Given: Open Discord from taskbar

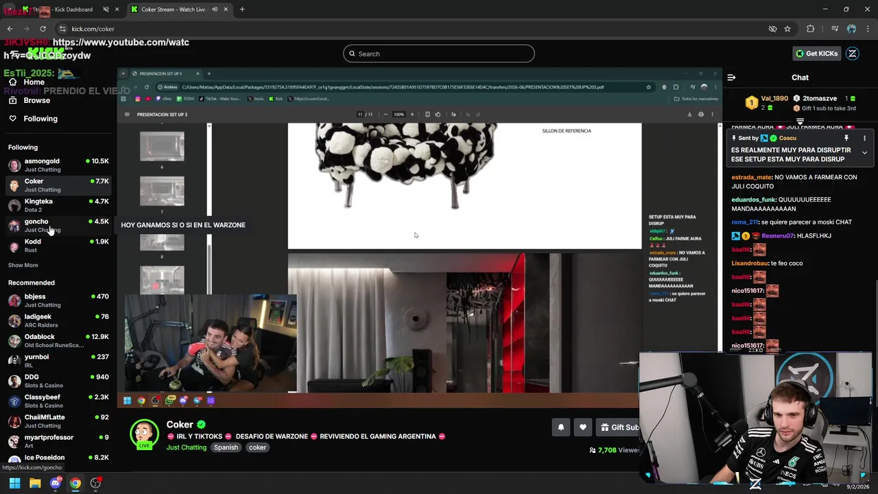Looking at the screenshot, I should click(56, 483).
